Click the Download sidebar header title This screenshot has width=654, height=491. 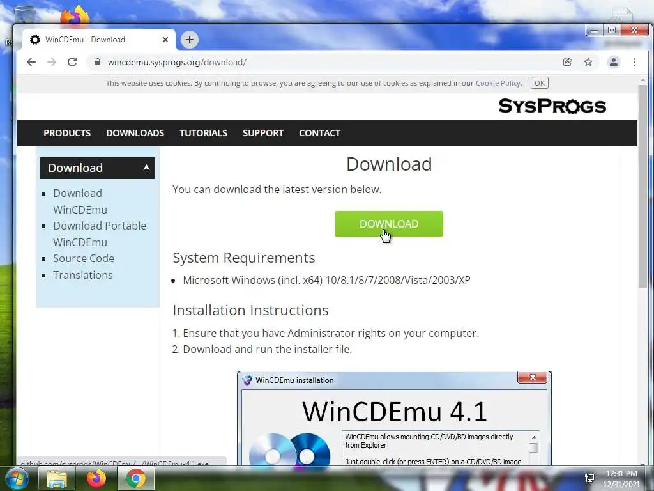coord(75,168)
